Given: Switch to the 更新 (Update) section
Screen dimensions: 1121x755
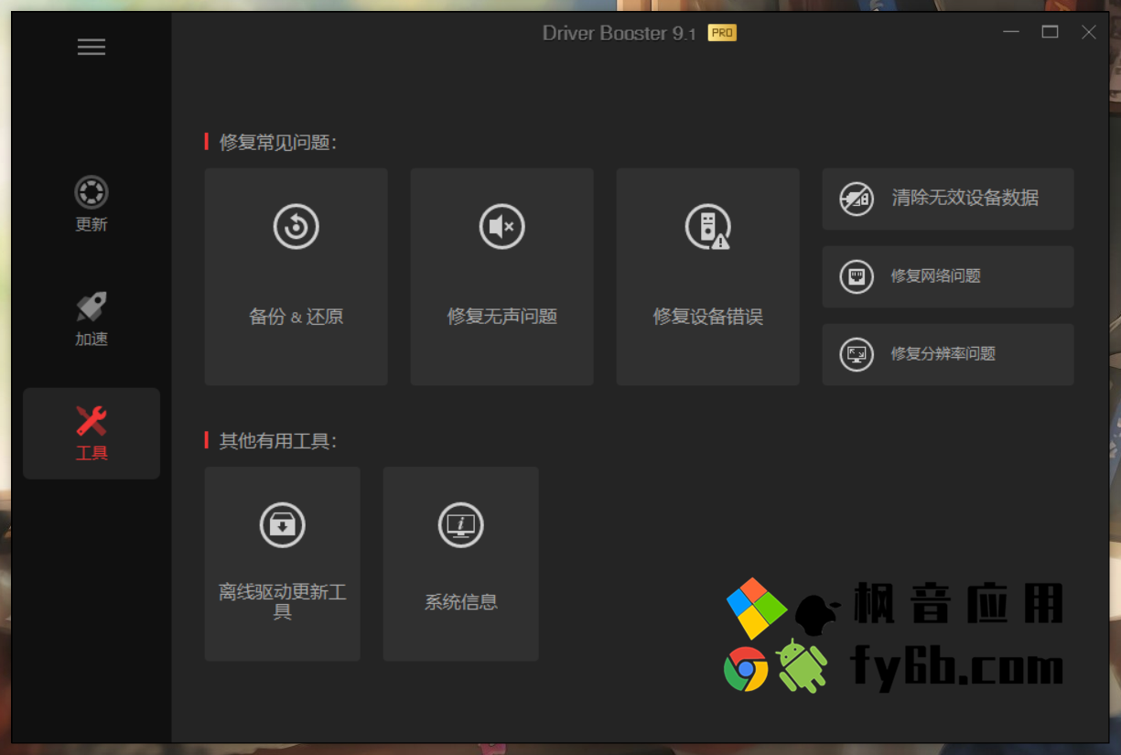Looking at the screenshot, I should coord(92,204).
